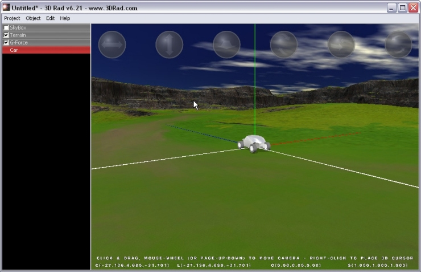Click the last rotate sphere icon at right edge
The width and height of the screenshot is (421, 272).
coord(398,44)
